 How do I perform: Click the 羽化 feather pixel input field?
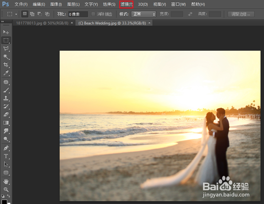78,14
